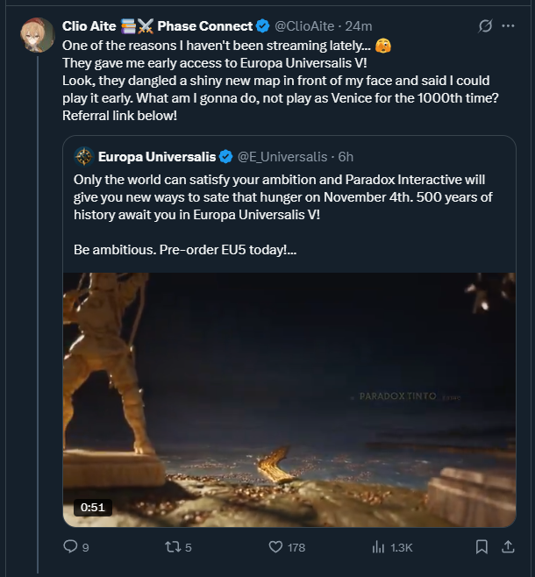Open Clio Aite's profile avatar
This screenshot has width=535, height=577.
[x=37, y=33]
